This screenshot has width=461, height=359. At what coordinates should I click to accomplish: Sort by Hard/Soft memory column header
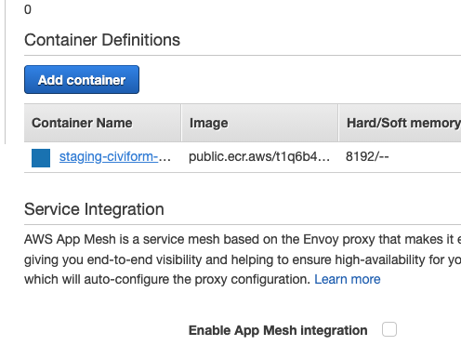[x=401, y=123]
